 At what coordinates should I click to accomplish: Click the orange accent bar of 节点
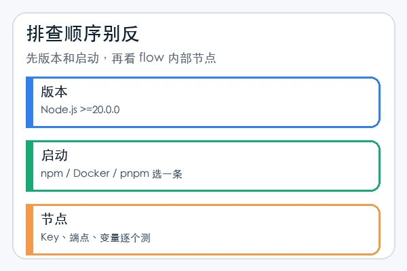(29, 230)
